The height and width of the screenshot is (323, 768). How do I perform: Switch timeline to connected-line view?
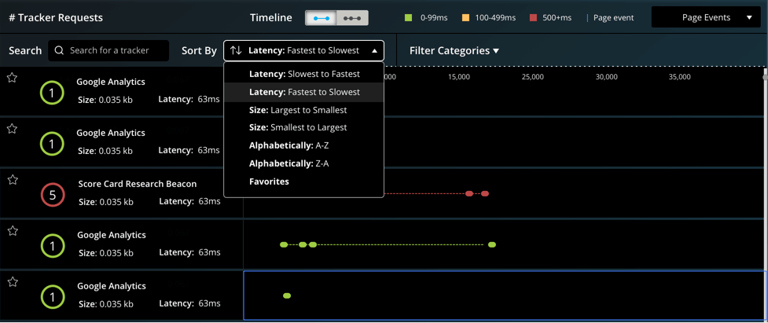[320, 17]
